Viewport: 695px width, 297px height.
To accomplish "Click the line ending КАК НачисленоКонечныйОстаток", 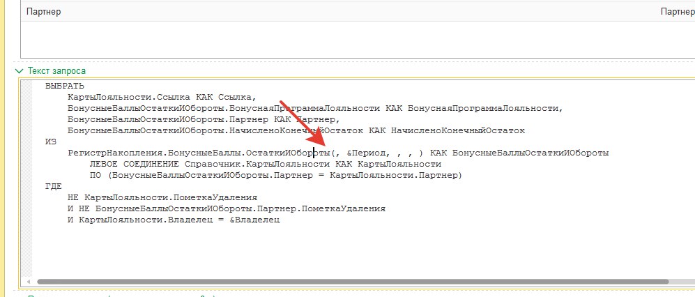I will tap(296, 131).
